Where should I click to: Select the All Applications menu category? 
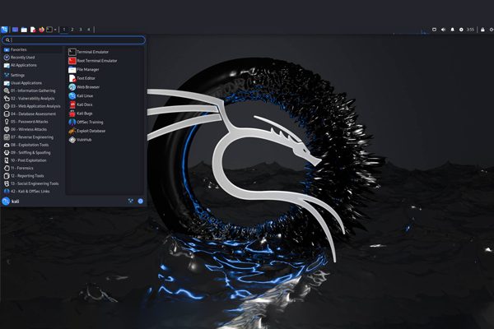pos(25,65)
